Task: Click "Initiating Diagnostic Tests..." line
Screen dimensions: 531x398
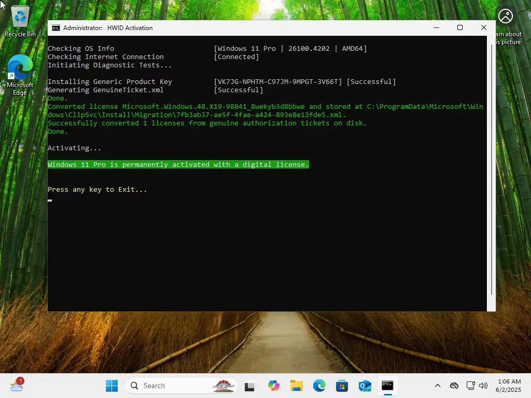Action: 109,65
